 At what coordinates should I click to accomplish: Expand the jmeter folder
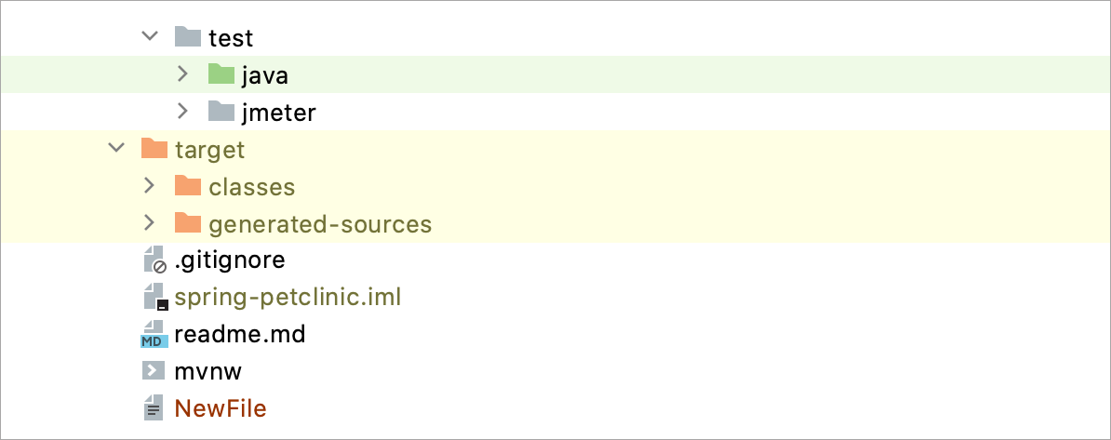pos(183,113)
